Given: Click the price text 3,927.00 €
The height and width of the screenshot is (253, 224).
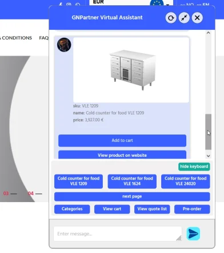Looking at the screenshot, I should pyautogui.click(x=94, y=120).
